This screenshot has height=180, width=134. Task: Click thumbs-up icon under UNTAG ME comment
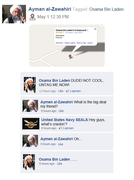pyautogui.click(x=68, y=91)
